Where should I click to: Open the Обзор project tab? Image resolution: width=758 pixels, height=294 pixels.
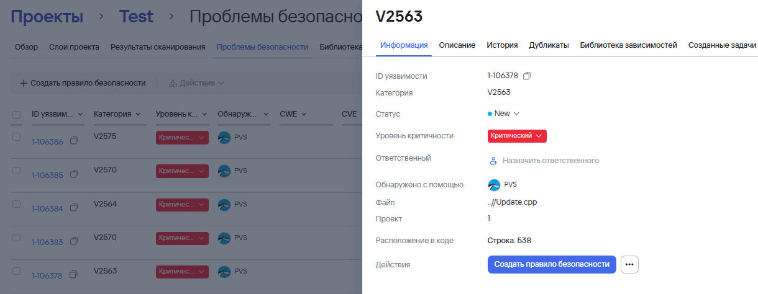pyautogui.click(x=26, y=47)
